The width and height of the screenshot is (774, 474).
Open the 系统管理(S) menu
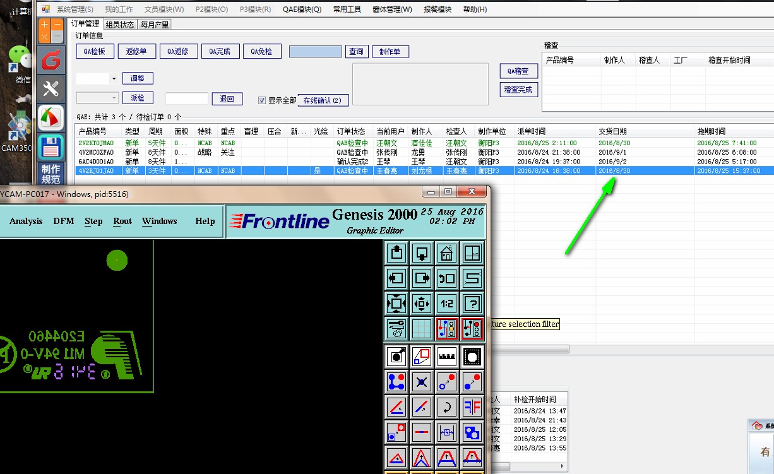(x=74, y=9)
